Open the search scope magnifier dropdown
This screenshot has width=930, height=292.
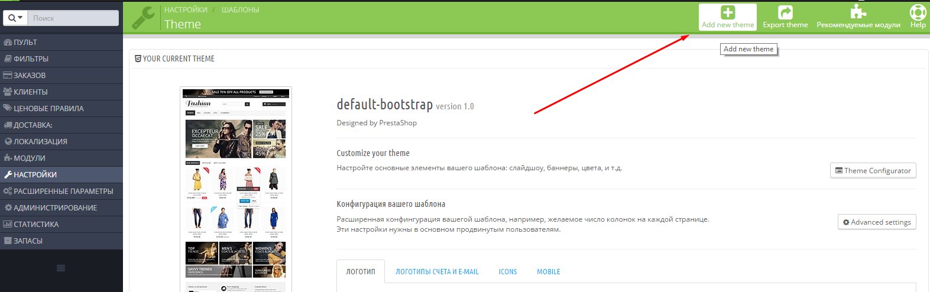[x=16, y=18]
